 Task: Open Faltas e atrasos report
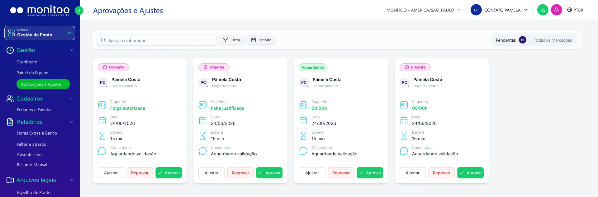(x=31, y=144)
